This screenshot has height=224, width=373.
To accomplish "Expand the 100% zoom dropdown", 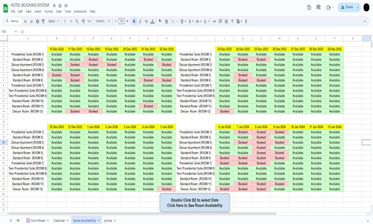I will (54, 21).
